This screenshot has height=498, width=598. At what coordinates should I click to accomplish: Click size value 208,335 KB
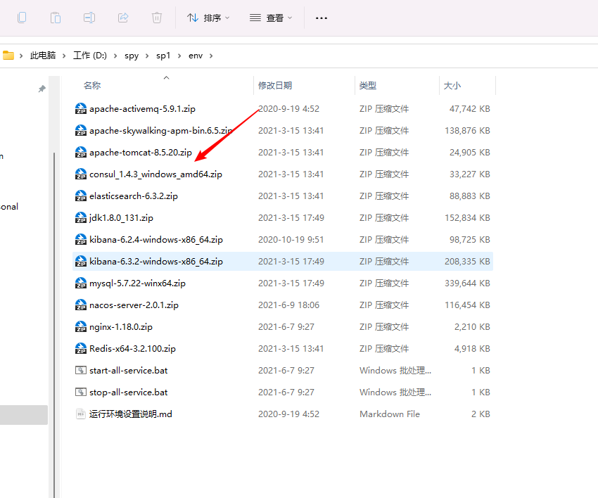[467, 262]
